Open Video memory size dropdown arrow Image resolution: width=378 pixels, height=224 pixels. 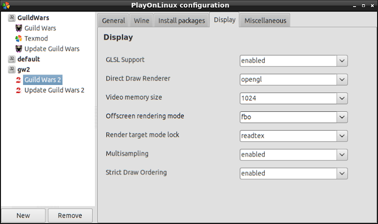(342, 98)
